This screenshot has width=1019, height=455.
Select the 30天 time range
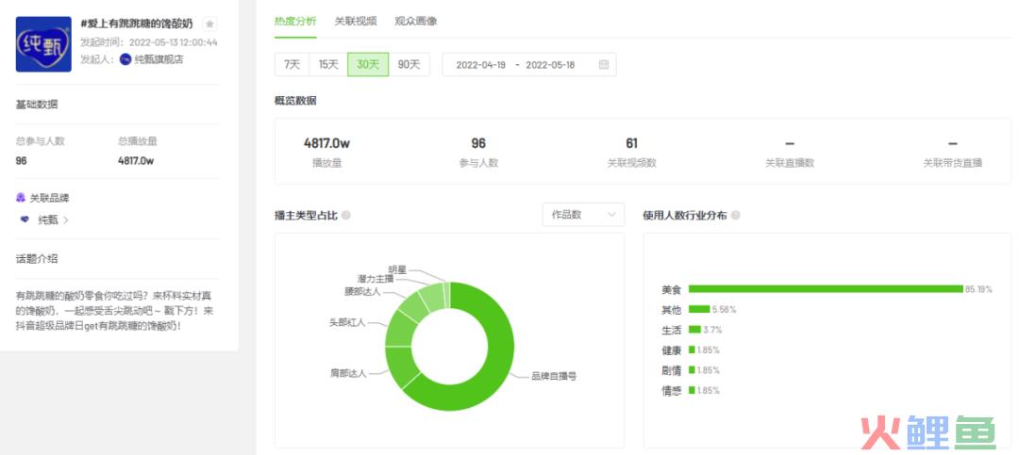tap(368, 65)
